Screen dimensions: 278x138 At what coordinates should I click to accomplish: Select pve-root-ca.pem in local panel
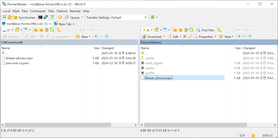(x=17, y=63)
